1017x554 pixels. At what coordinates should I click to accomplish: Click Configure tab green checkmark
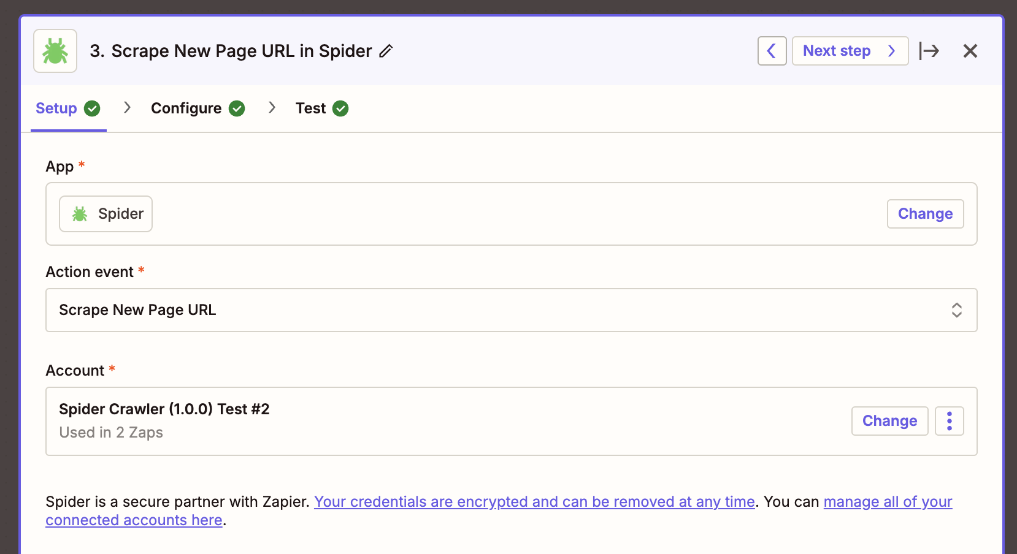click(237, 108)
